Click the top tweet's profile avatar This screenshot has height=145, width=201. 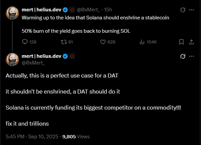pos(12,13)
